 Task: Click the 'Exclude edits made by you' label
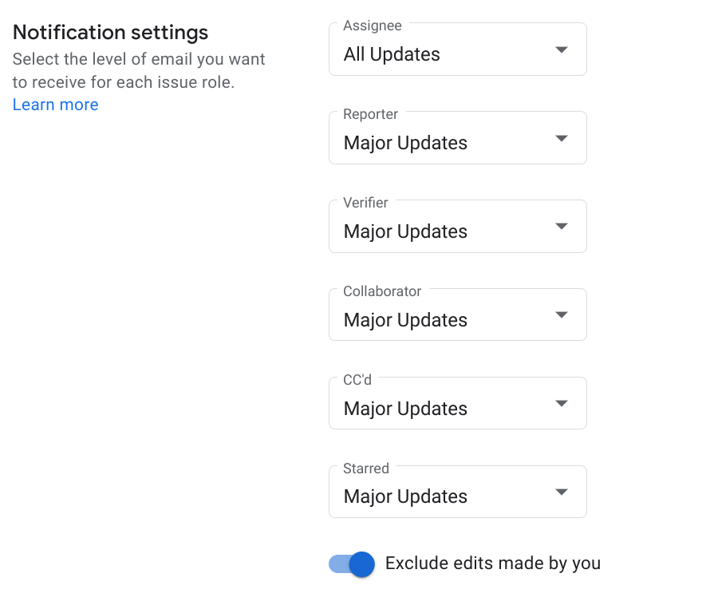493,564
